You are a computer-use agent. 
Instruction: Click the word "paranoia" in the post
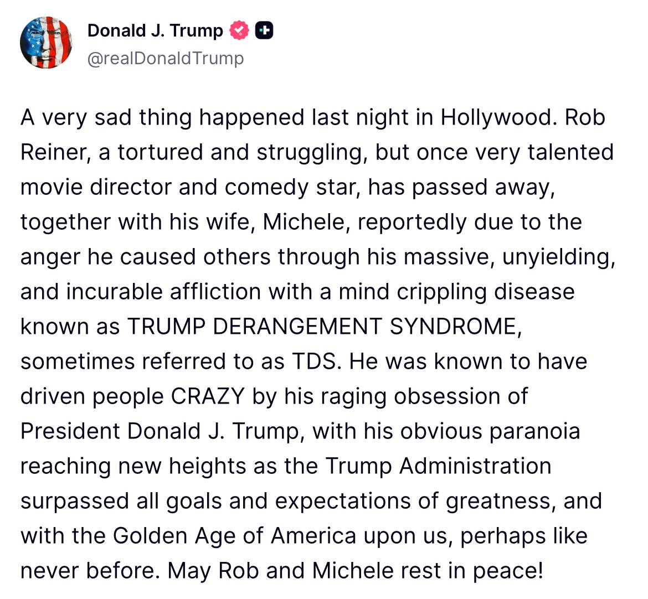[534, 431]
